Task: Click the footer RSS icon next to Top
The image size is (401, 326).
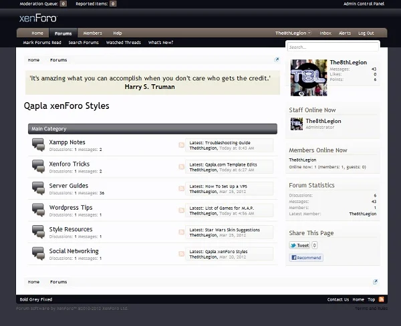Action: [382, 299]
